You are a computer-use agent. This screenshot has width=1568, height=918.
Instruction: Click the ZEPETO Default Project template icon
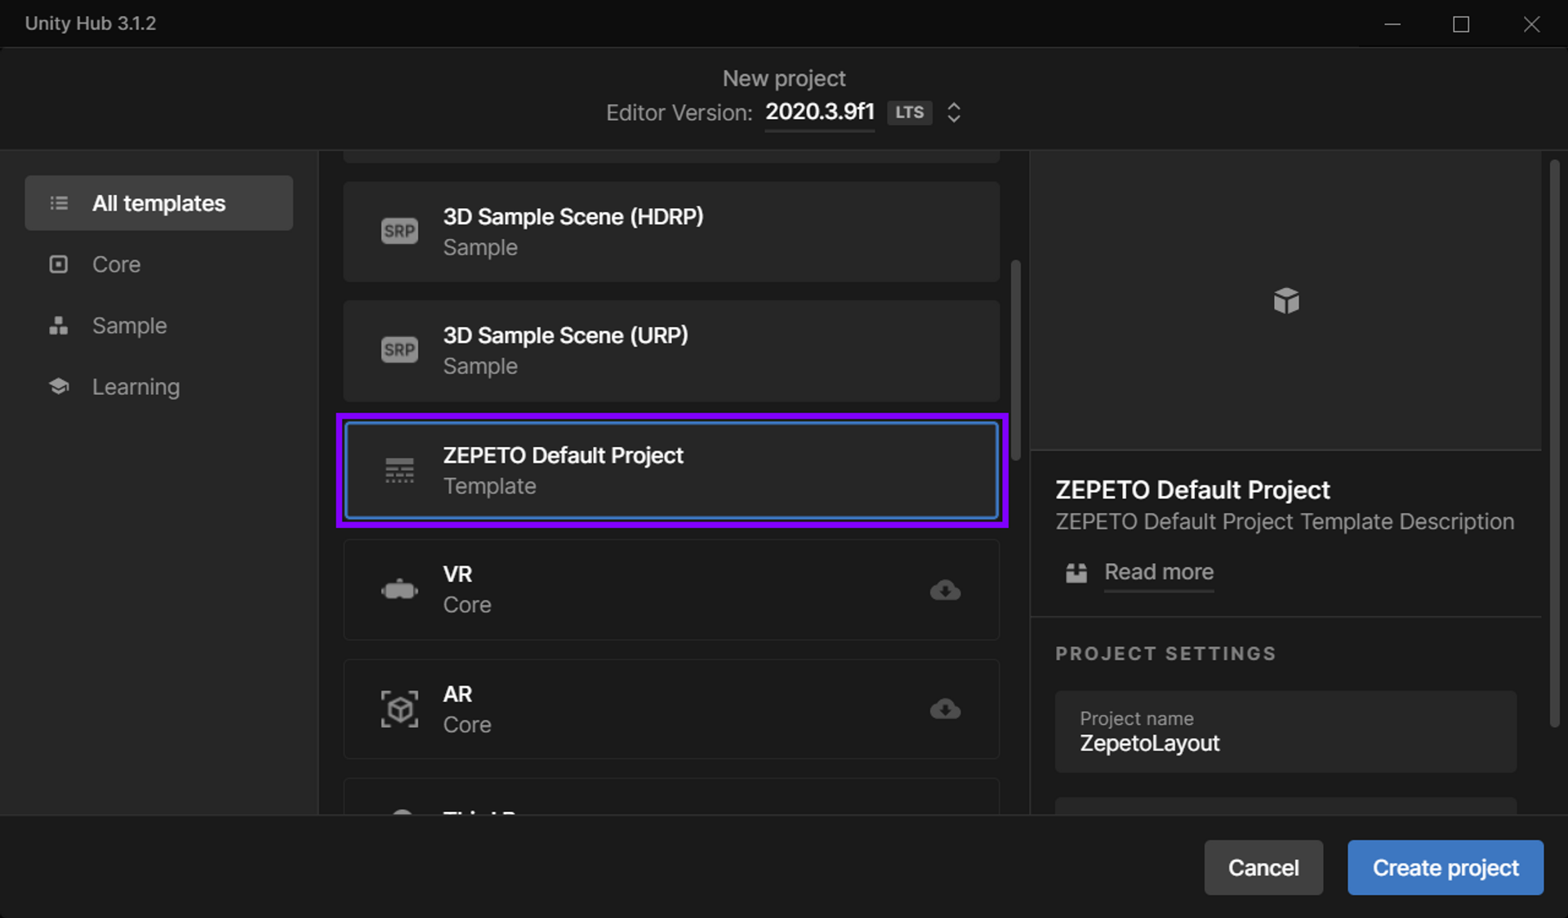click(399, 470)
